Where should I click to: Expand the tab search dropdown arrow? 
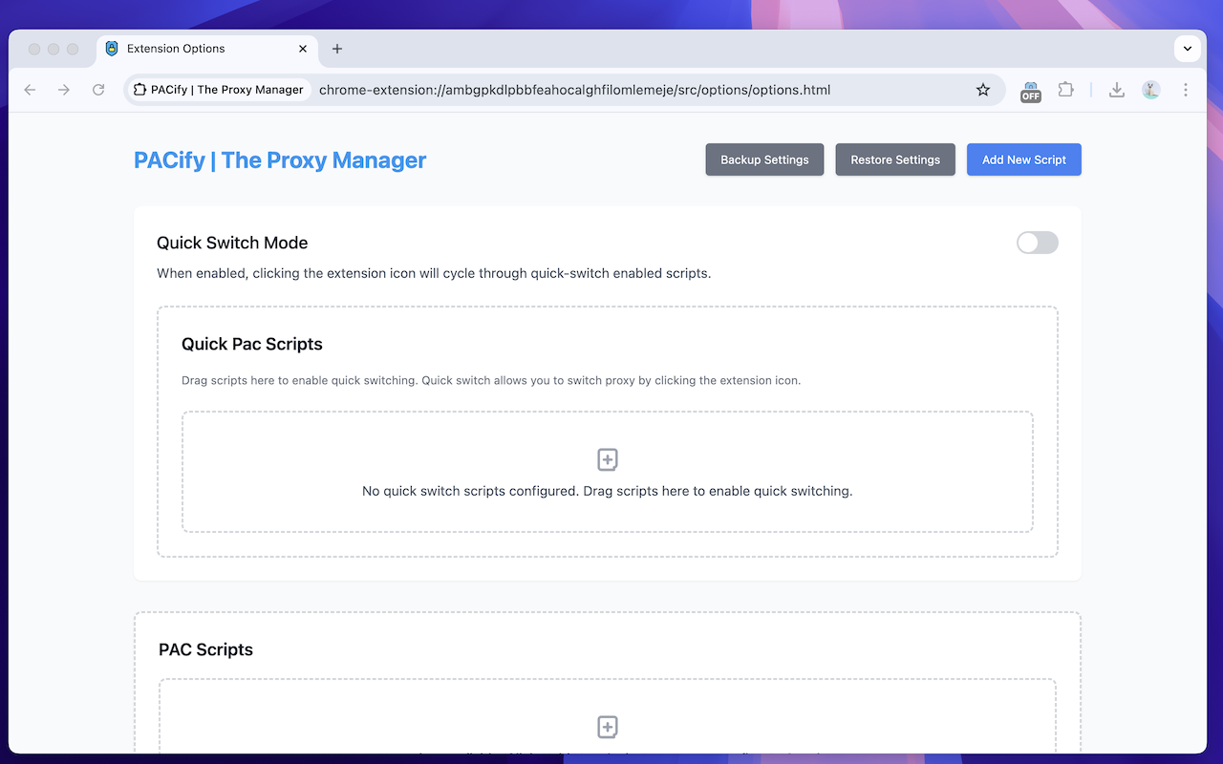[1188, 49]
